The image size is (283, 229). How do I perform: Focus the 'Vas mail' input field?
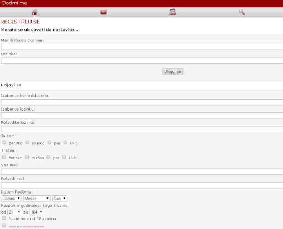tap(142, 172)
